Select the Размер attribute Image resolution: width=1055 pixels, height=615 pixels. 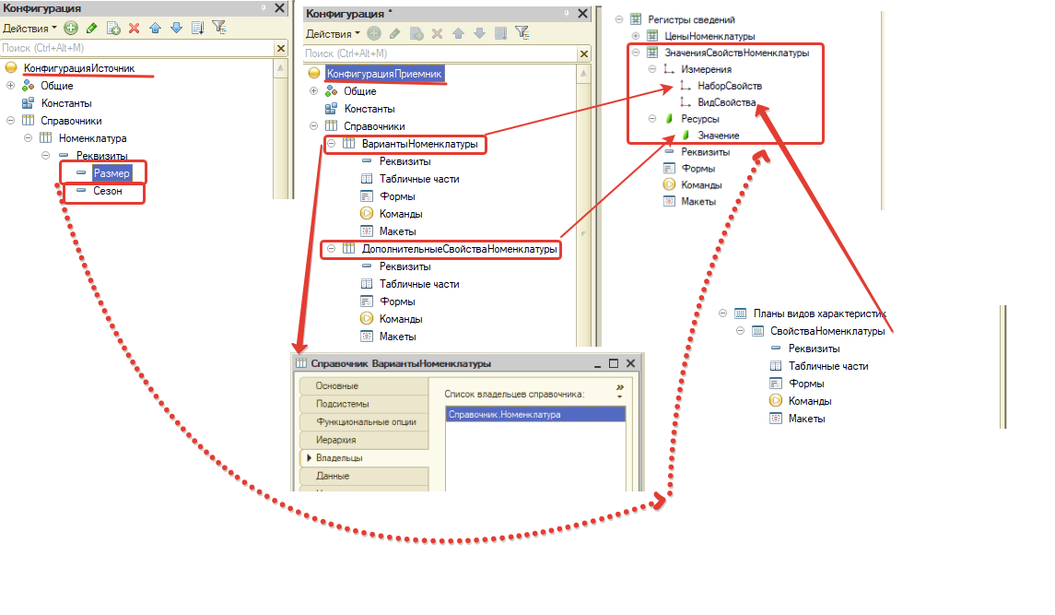click(x=111, y=173)
